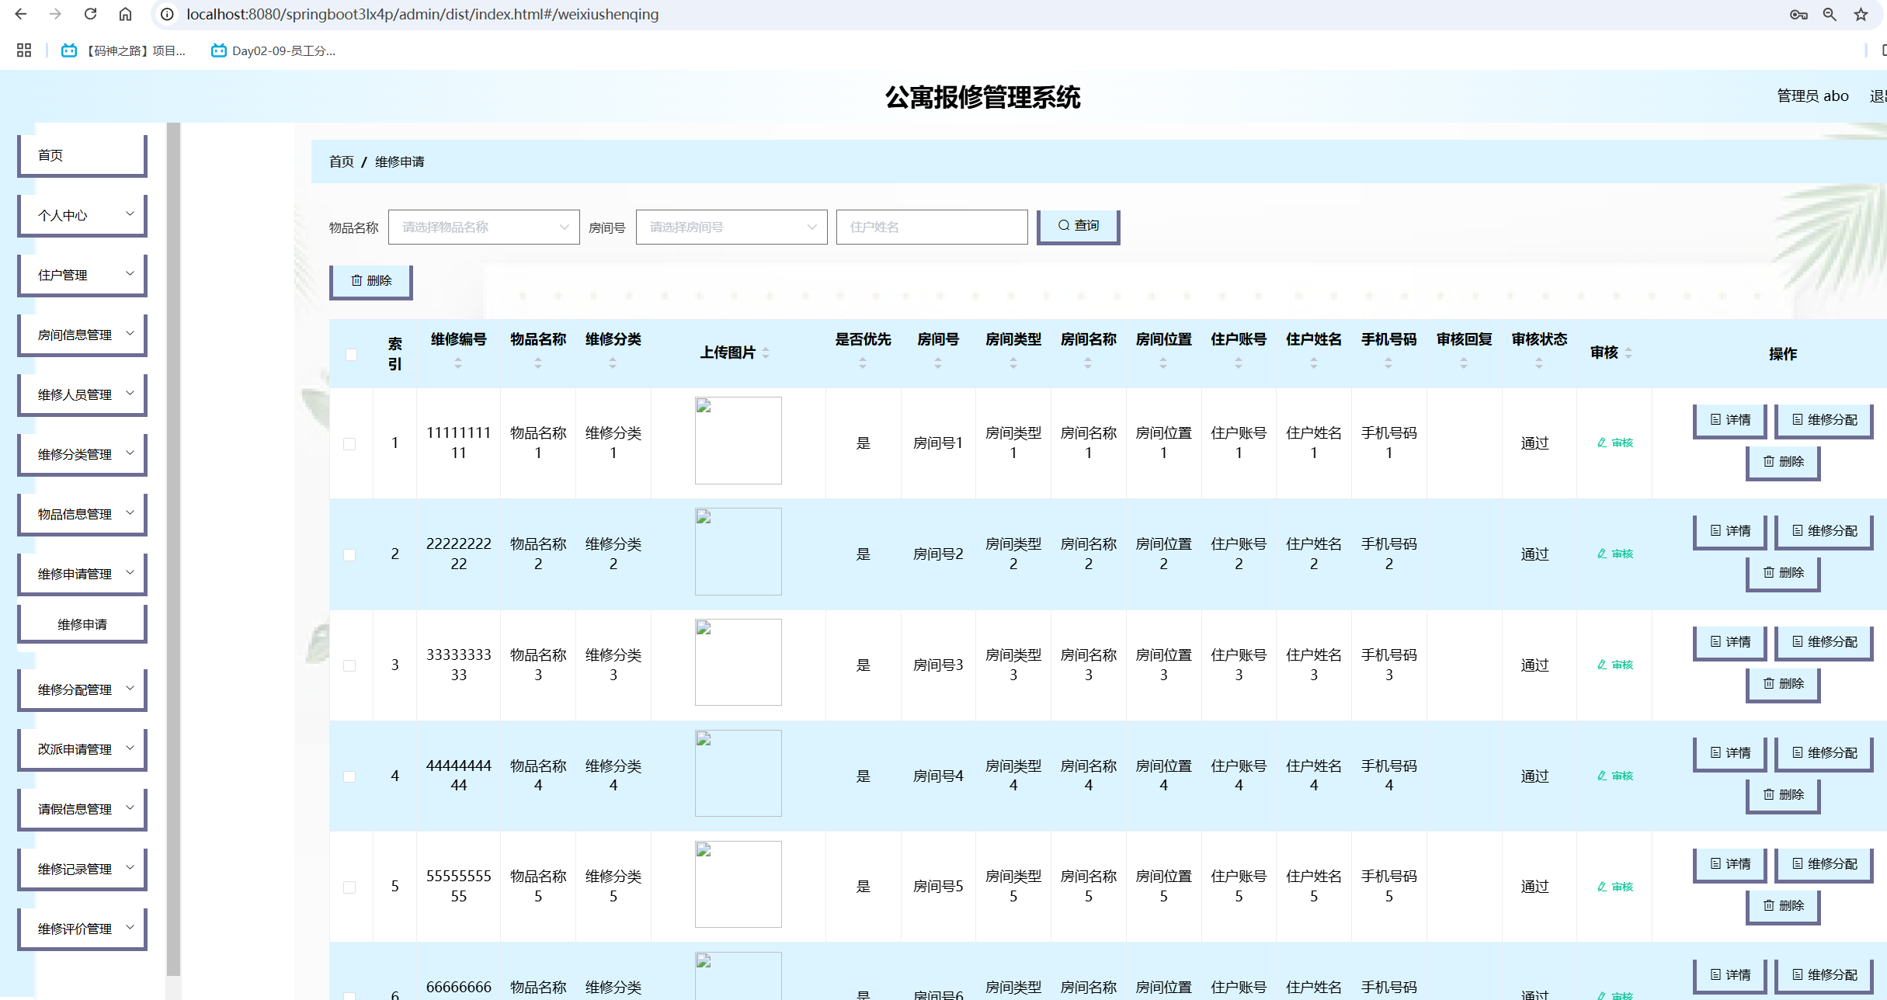The height and width of the screenshot is (1000, 1887).
Task: Check the checkbox for row 4
Action: 349,777
